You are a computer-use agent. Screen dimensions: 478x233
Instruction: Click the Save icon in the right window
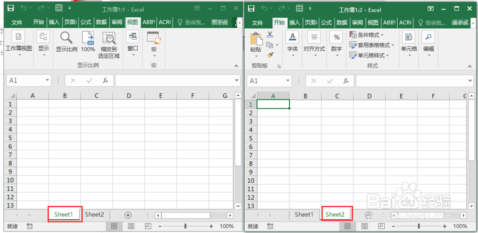(x=251, y=8)
